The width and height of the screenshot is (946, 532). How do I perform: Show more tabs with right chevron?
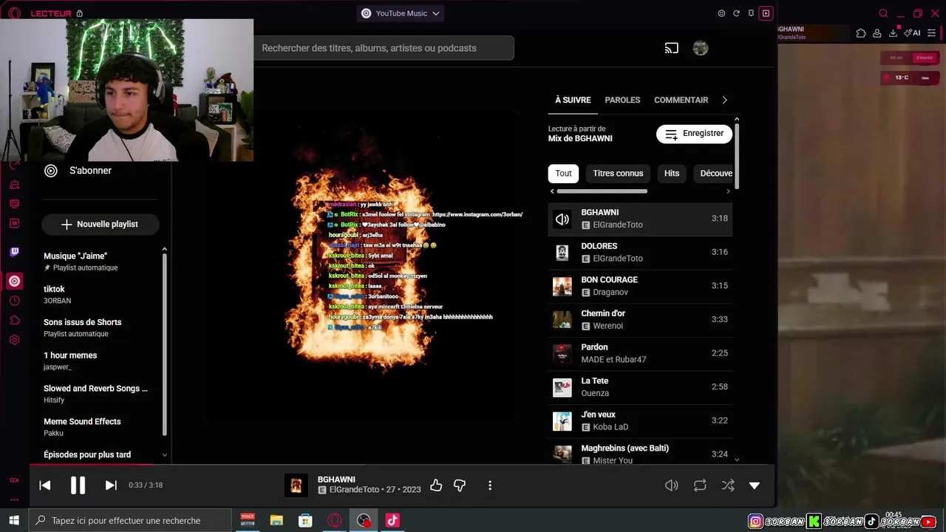pyautogui.click(x=724, y=100)
